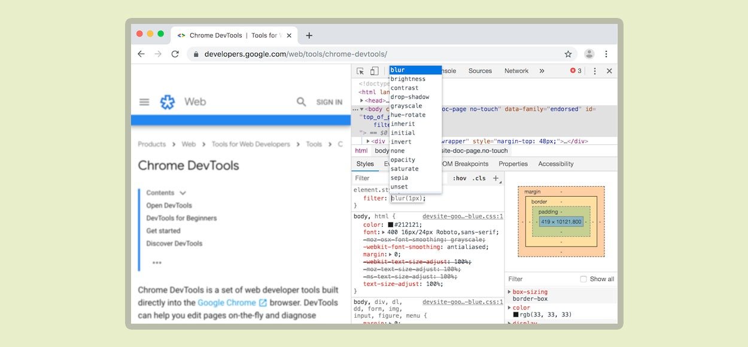Expand the color computed property
748x347 pixels.
pyautogui.click(x=509, y=308)
